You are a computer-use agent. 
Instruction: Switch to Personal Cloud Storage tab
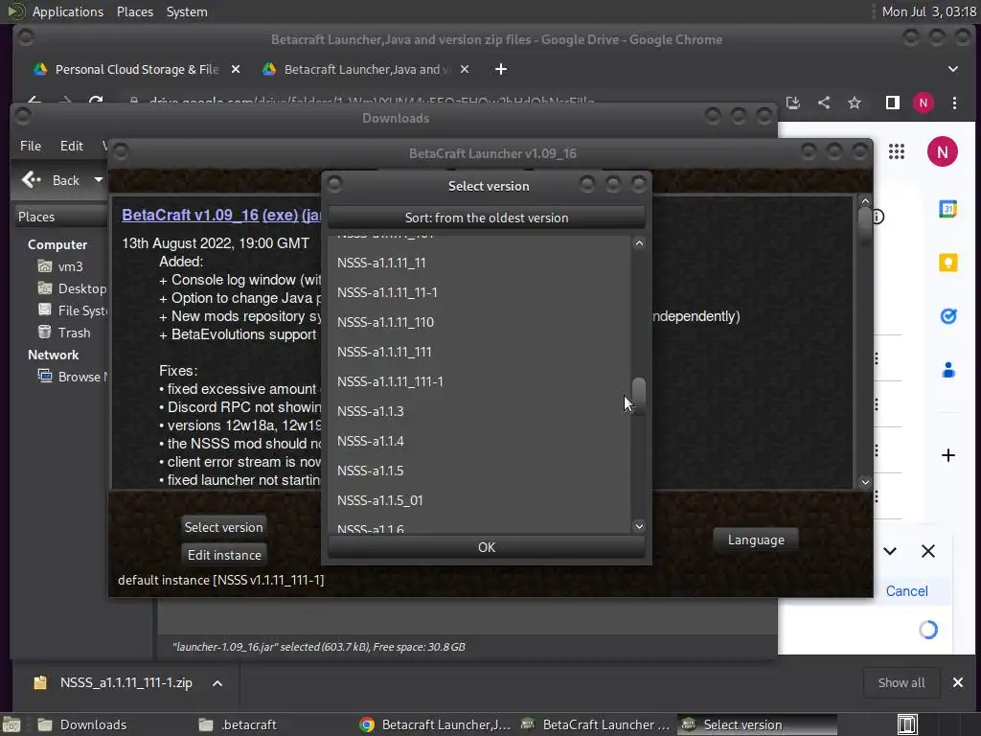[x=125, y=69]
